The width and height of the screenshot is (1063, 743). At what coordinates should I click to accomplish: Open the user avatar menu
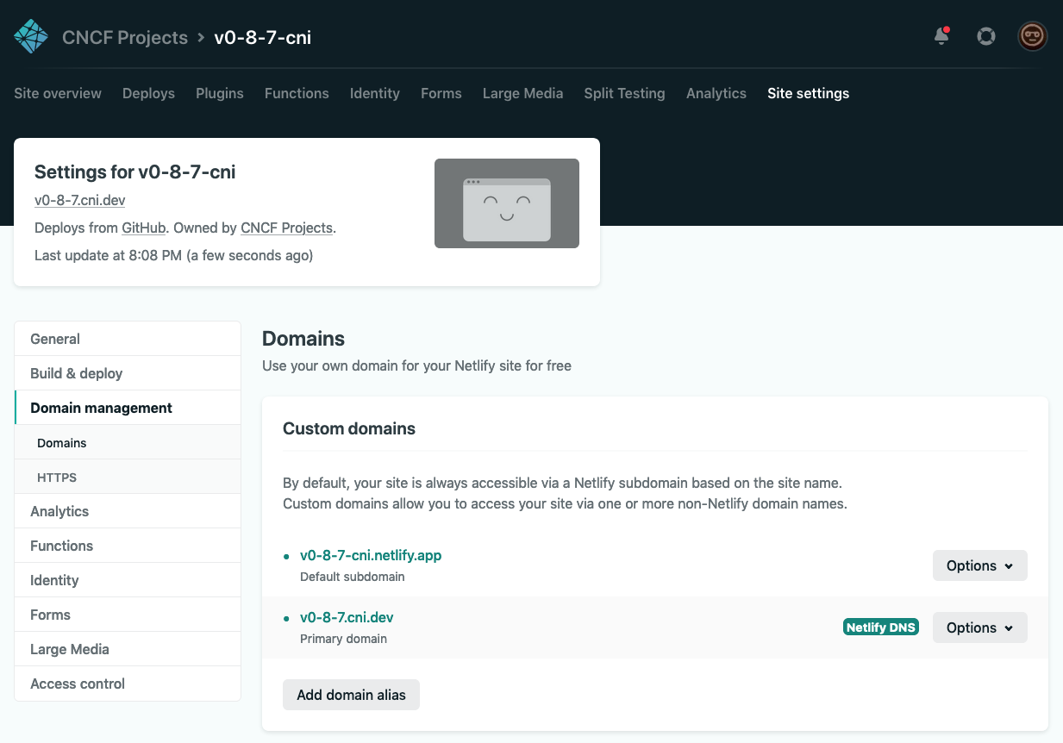(1032, 36)
